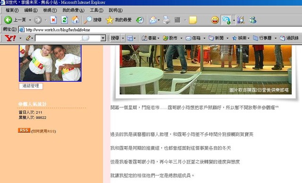Click the Yahoo toolbar window layout icon

pos(130,38)
